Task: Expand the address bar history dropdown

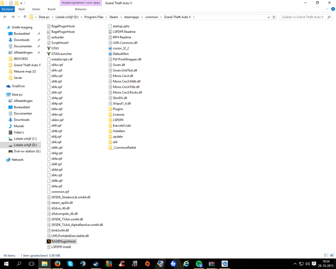Action: (x=269, y=17)
